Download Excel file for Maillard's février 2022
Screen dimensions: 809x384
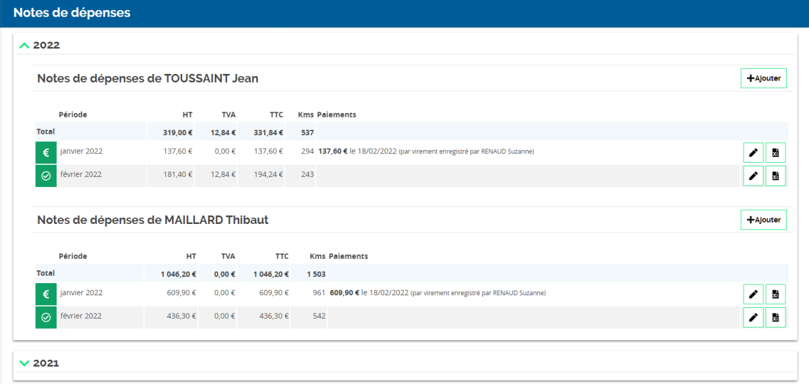[x=775, y=317]
